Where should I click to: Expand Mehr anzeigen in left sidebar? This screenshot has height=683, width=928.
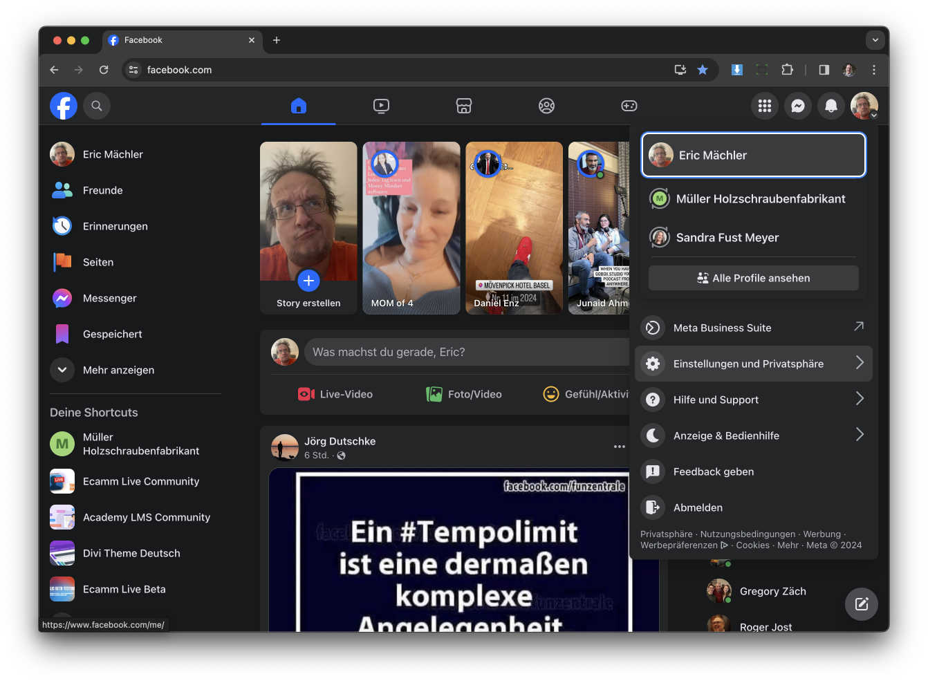[118, 370]
